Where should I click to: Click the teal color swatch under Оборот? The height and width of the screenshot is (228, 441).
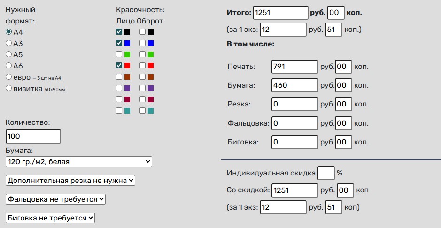click(151, 111)
